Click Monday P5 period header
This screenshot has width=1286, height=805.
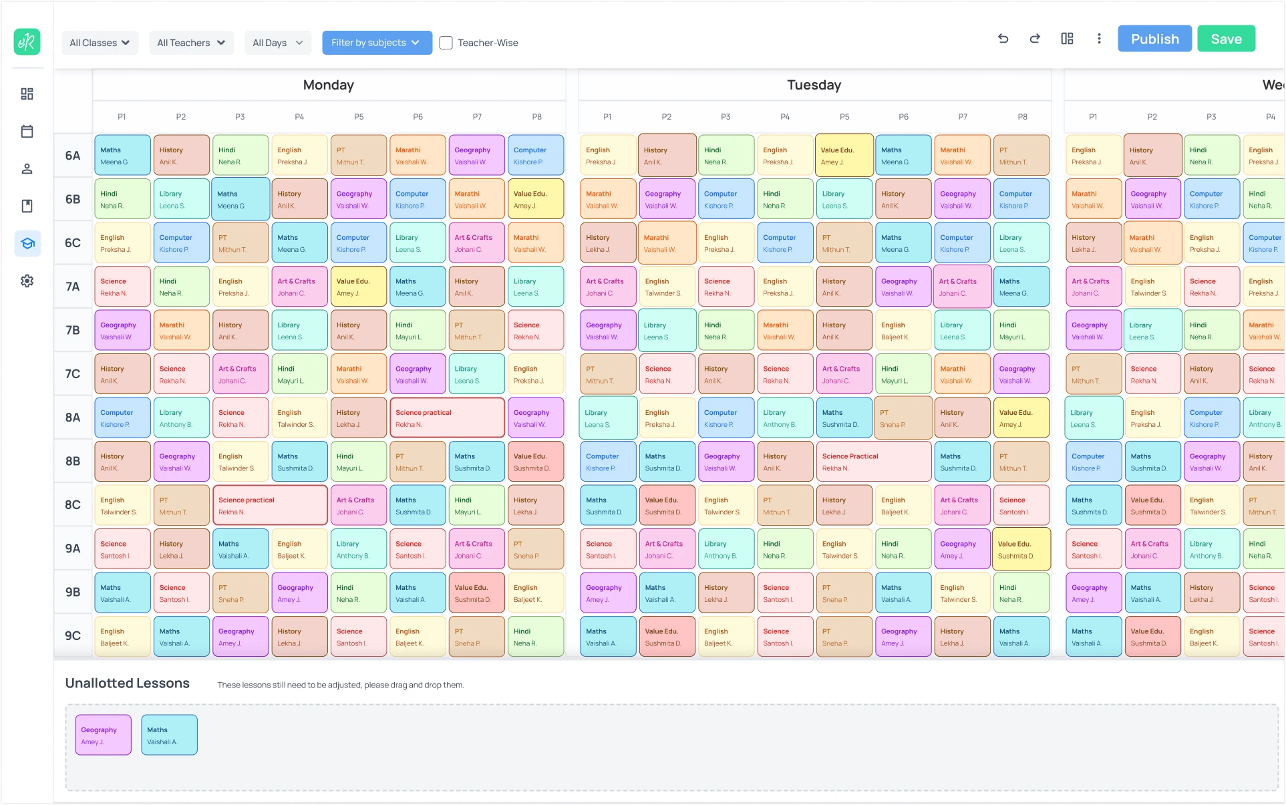pyautogui.click(x=359, y=116)
